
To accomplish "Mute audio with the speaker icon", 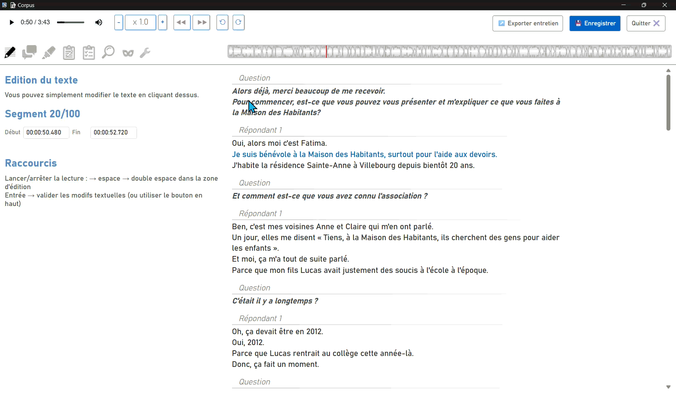I will (99, 23).
